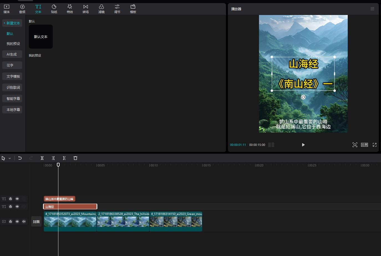Enter fullscreen preview in the player
Screen dimensions: 381x256
375,145
